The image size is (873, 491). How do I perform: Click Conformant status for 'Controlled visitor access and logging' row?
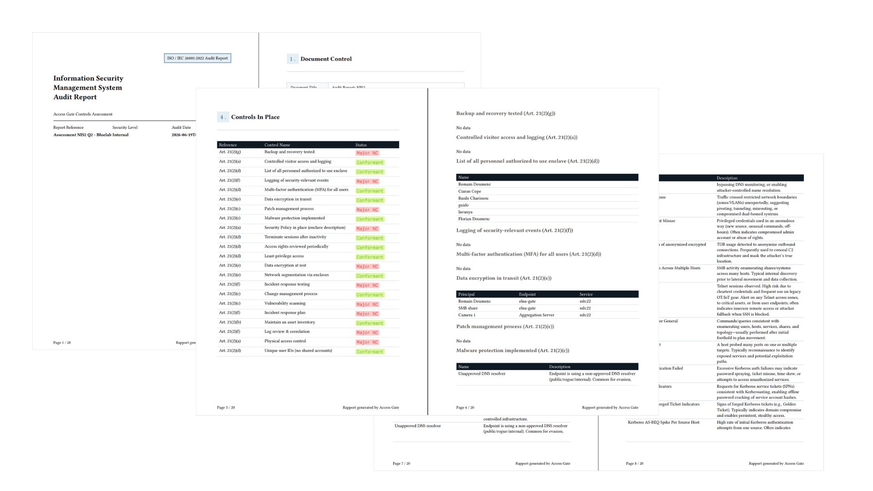370,163
